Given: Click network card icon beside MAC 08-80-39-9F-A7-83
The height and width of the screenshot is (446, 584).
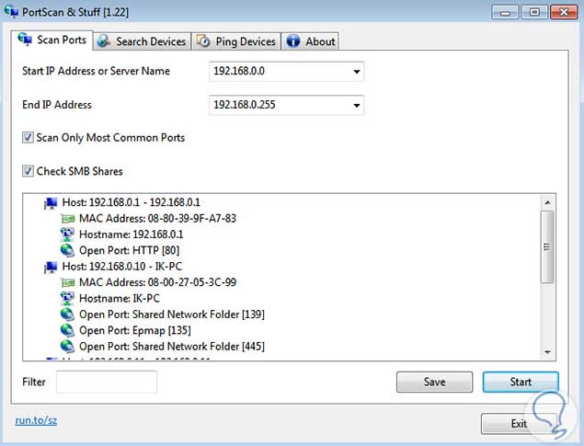Looking at the screenshot, I should click(x=67, y=219).
